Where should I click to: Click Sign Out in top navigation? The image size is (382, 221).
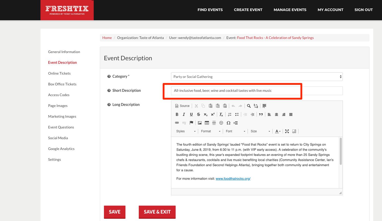[x=364, y=10]
